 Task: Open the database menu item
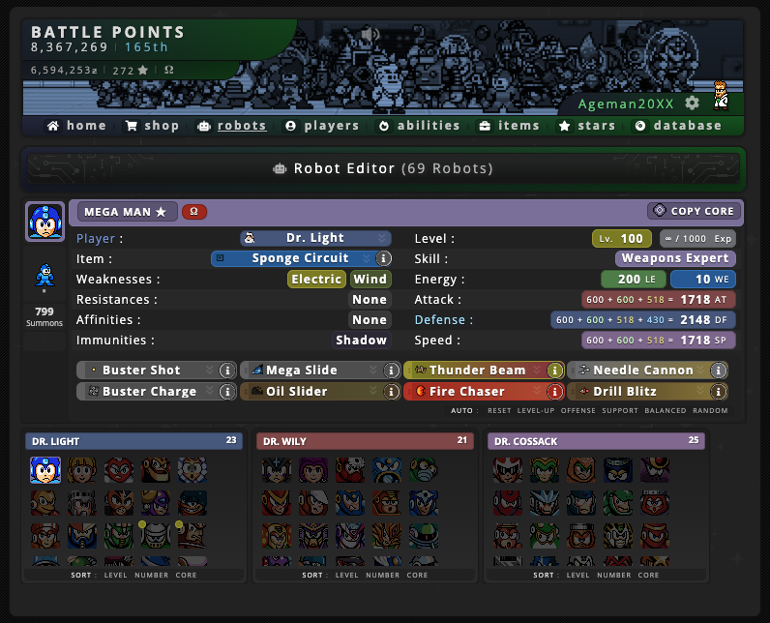coord(678,126)
